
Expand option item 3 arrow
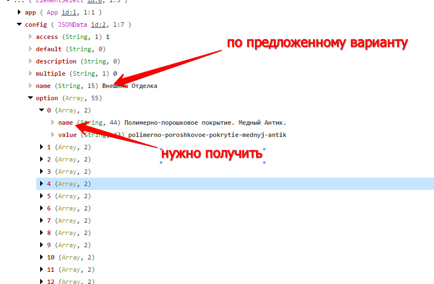click(x=41, y=172)
